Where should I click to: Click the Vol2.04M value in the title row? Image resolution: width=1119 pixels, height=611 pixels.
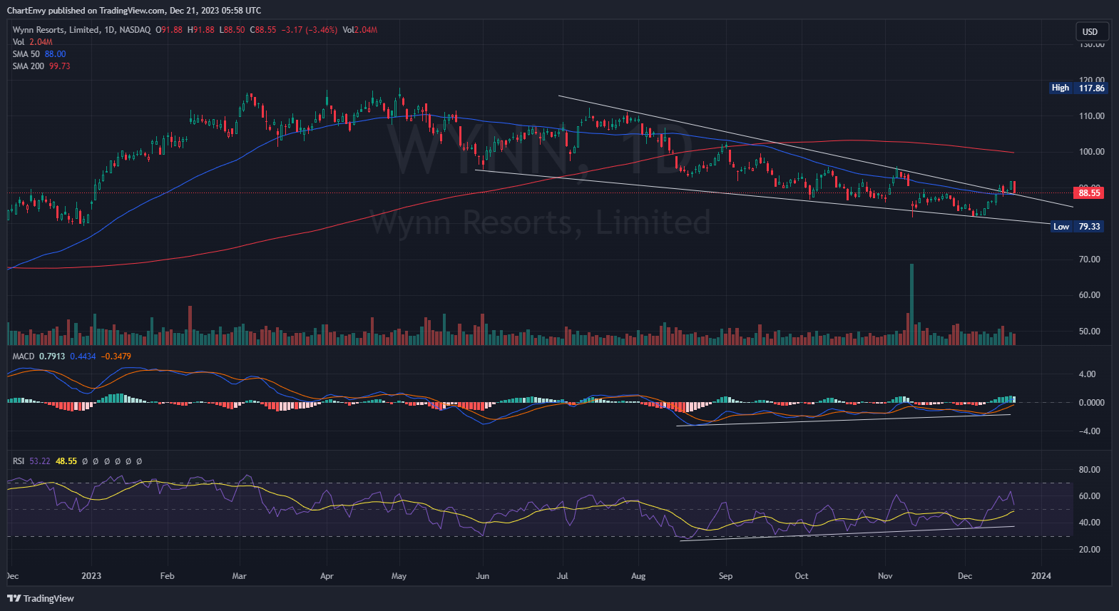(359, 30)
